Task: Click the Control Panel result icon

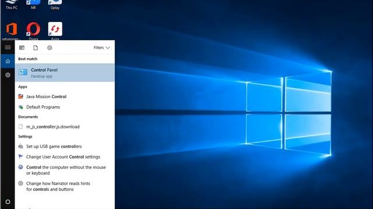Action: tap(23, 72)
